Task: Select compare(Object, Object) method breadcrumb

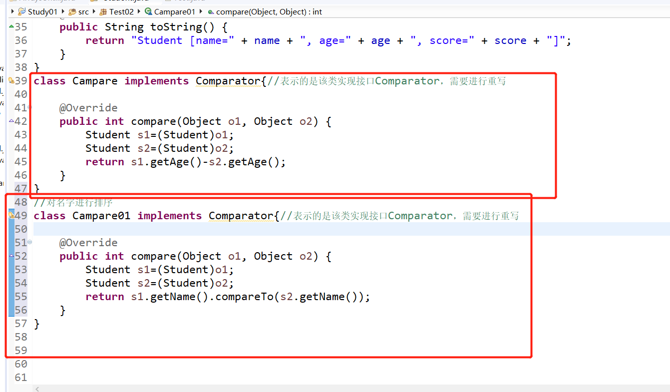Action: click(x=265, y=11)
